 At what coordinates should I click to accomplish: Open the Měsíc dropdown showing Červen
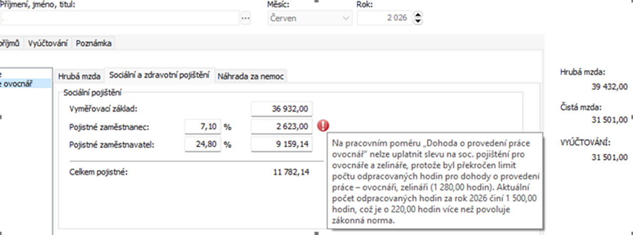pos(309,18)
